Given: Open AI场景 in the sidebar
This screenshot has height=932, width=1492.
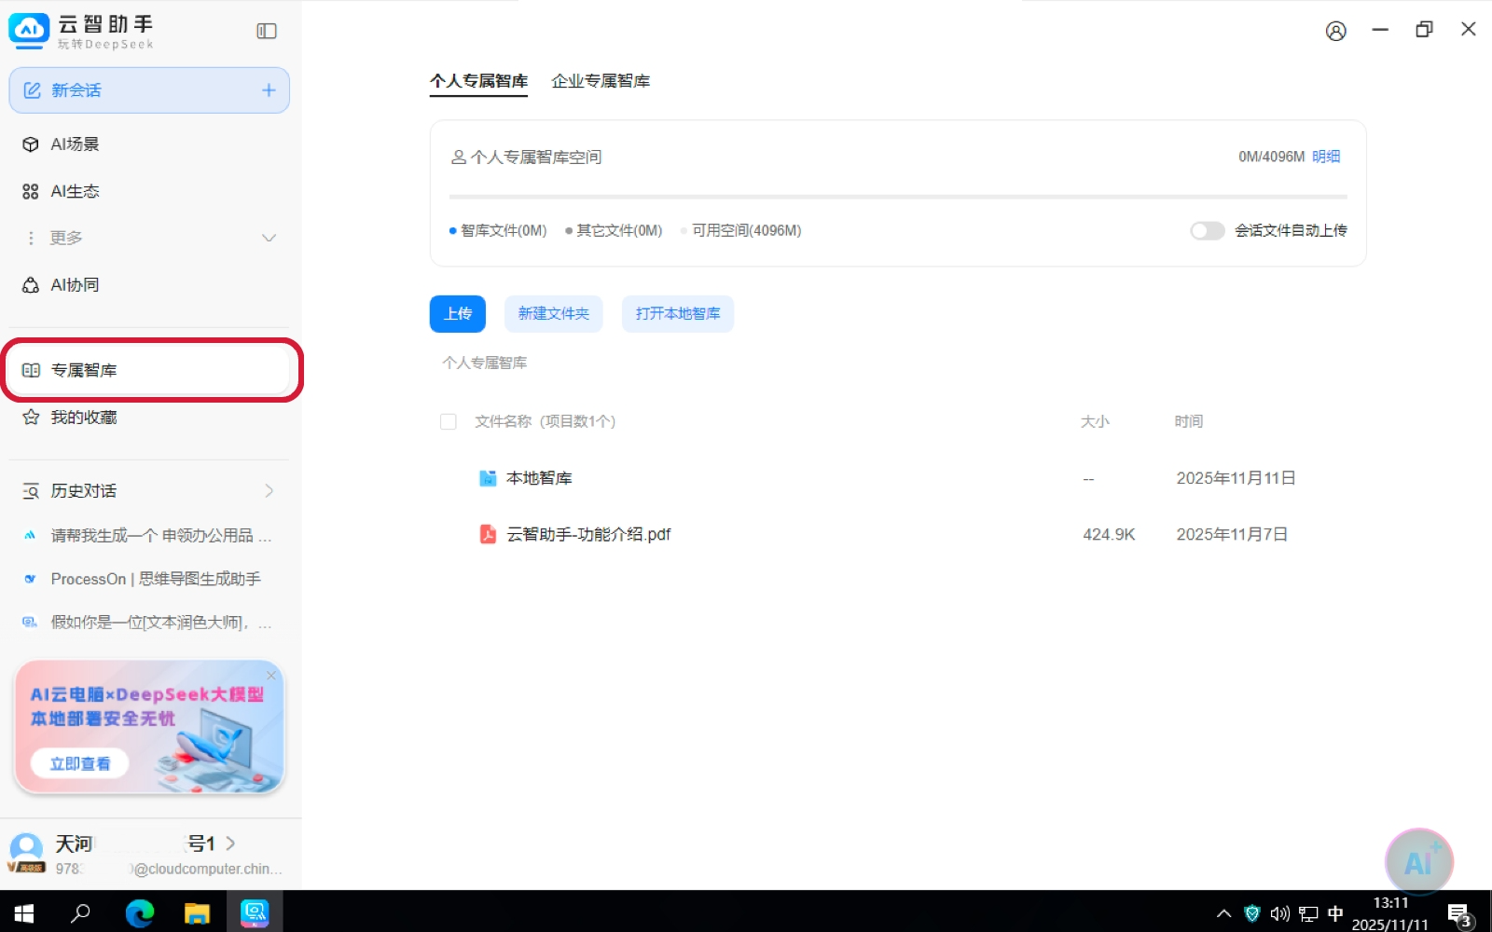Looking at the screenshot, I should click(x=75, y=144).
